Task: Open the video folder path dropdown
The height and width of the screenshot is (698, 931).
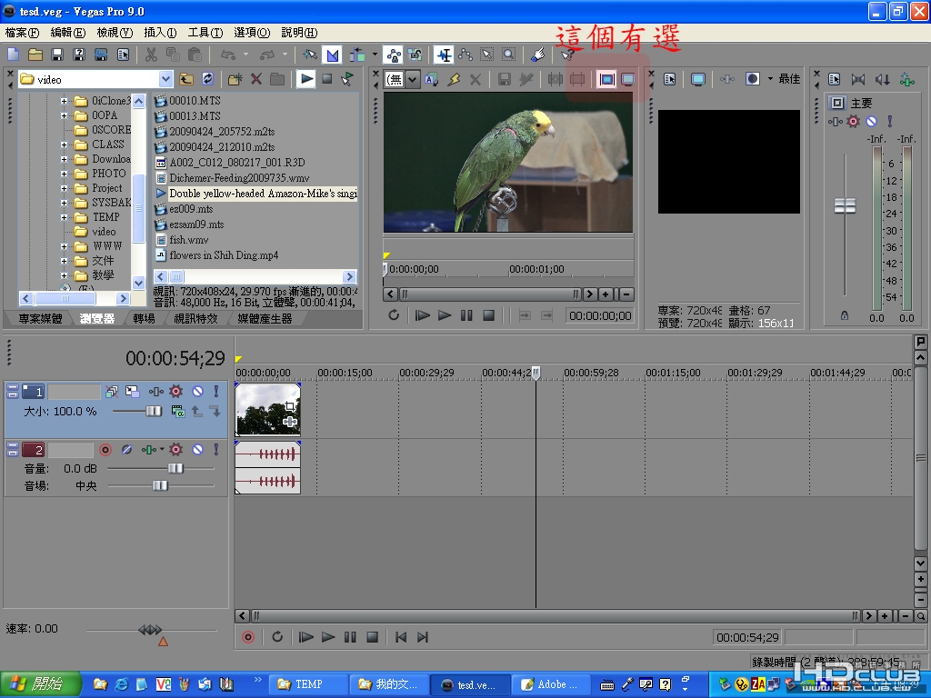Action: (165, 79)
